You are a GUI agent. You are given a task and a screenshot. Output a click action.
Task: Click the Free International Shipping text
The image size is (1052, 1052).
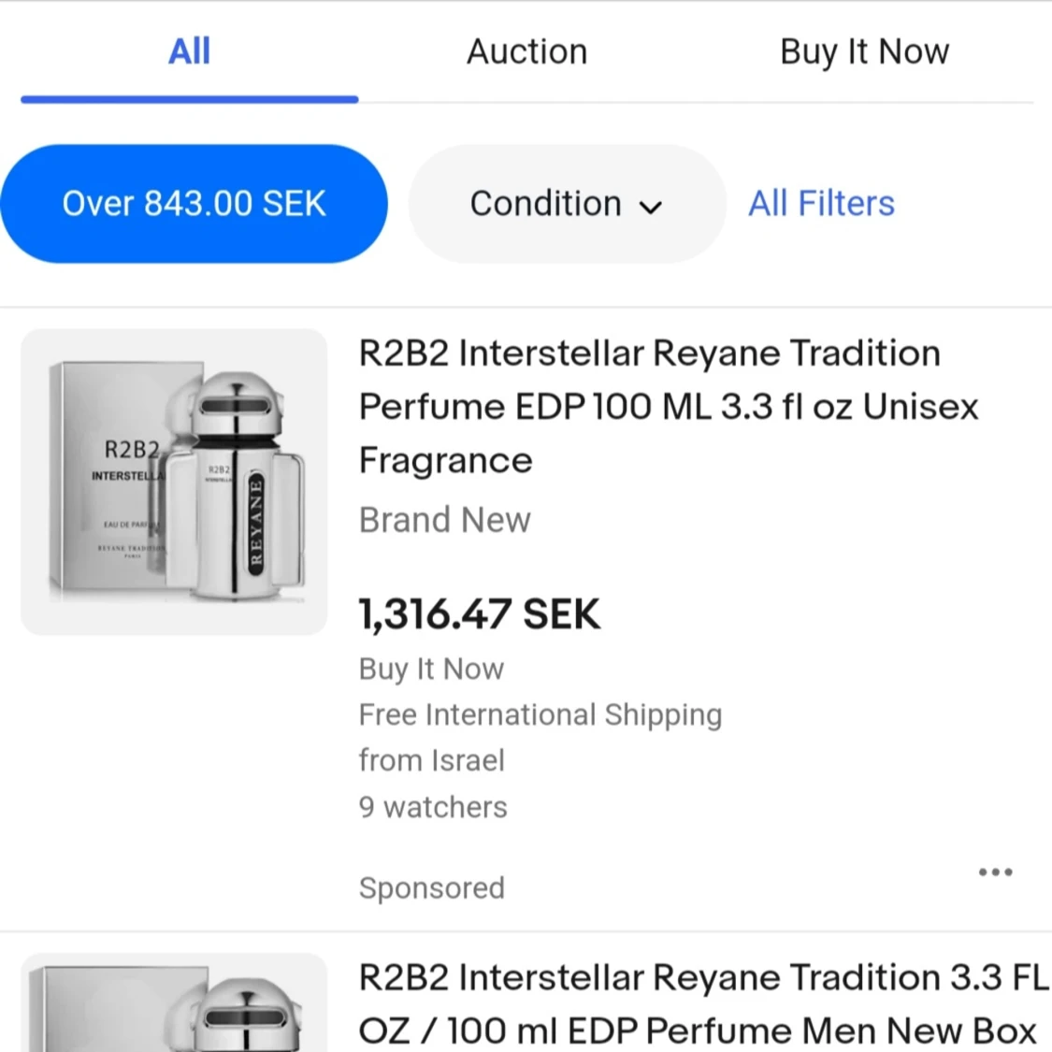coord(540,714)
